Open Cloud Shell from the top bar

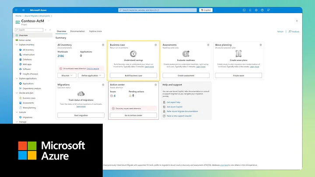244,10
